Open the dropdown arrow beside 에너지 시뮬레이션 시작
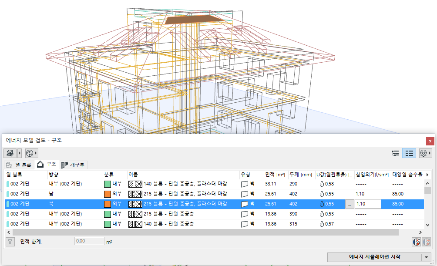This screenshot has height=266, width=437. (x=426, y=257)
